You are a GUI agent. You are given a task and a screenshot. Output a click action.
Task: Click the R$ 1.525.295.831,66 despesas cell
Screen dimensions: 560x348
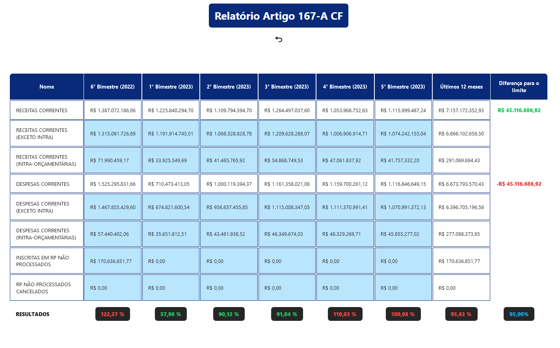[113, 184]
